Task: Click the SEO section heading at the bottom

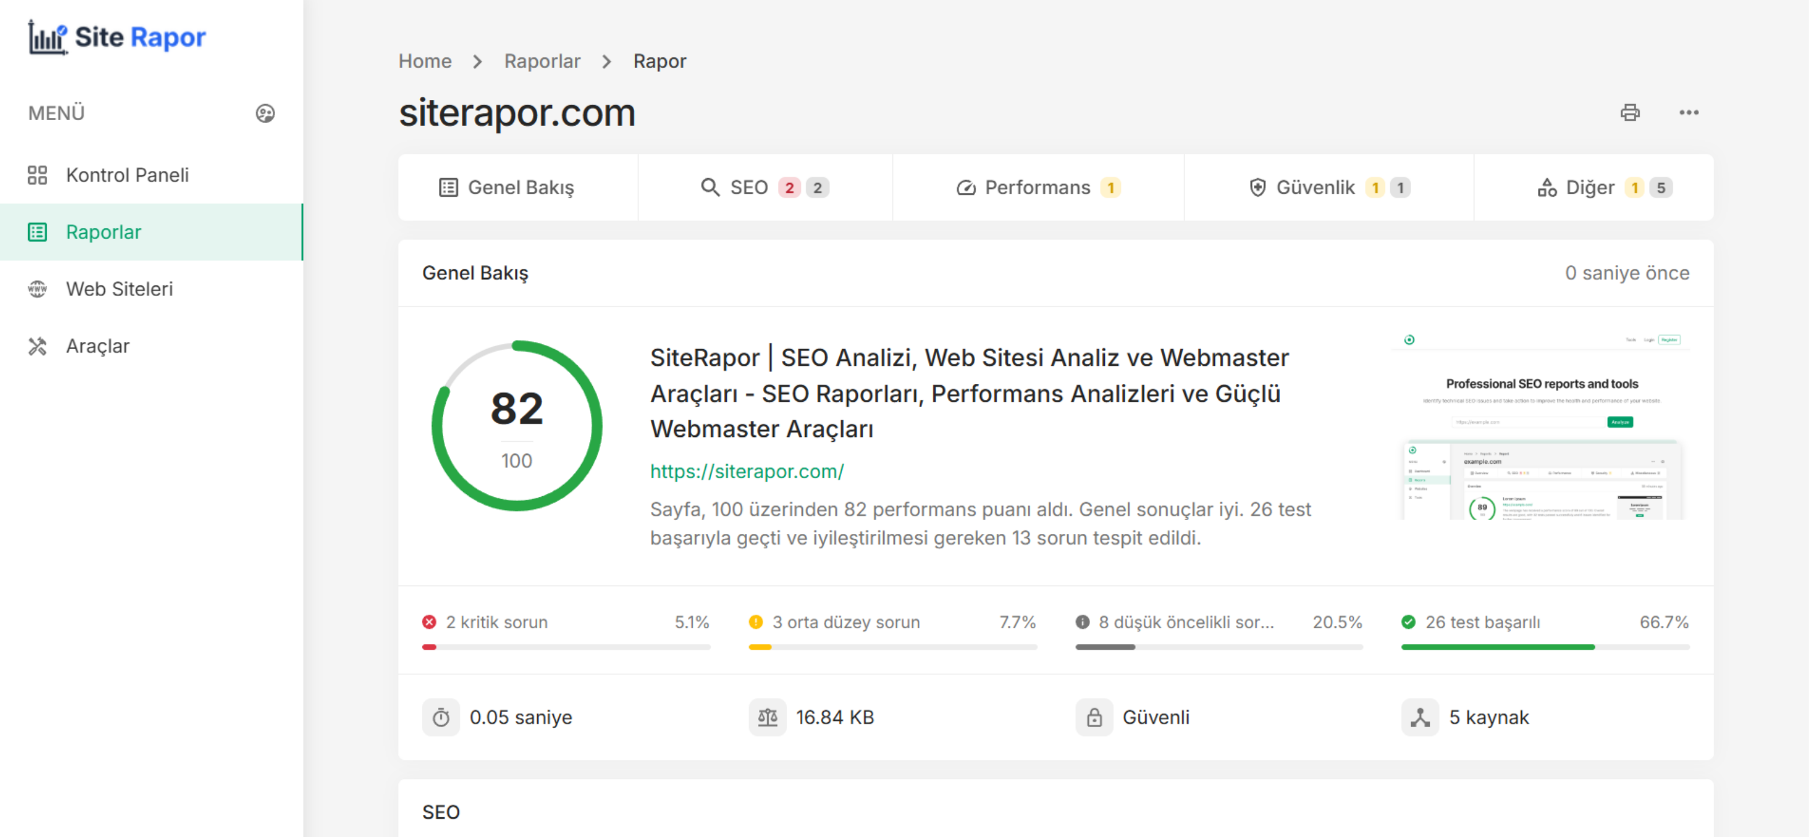Action: click(x=441, y=812)
